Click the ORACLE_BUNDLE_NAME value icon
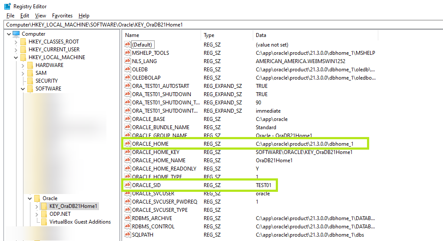Screen dimensions: 443x241 (127, 127)
